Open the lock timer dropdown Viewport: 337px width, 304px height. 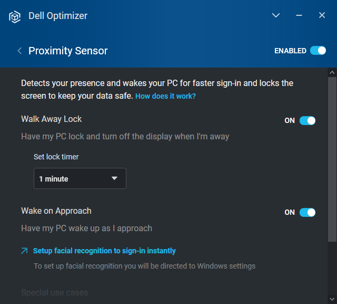[80, 178]
